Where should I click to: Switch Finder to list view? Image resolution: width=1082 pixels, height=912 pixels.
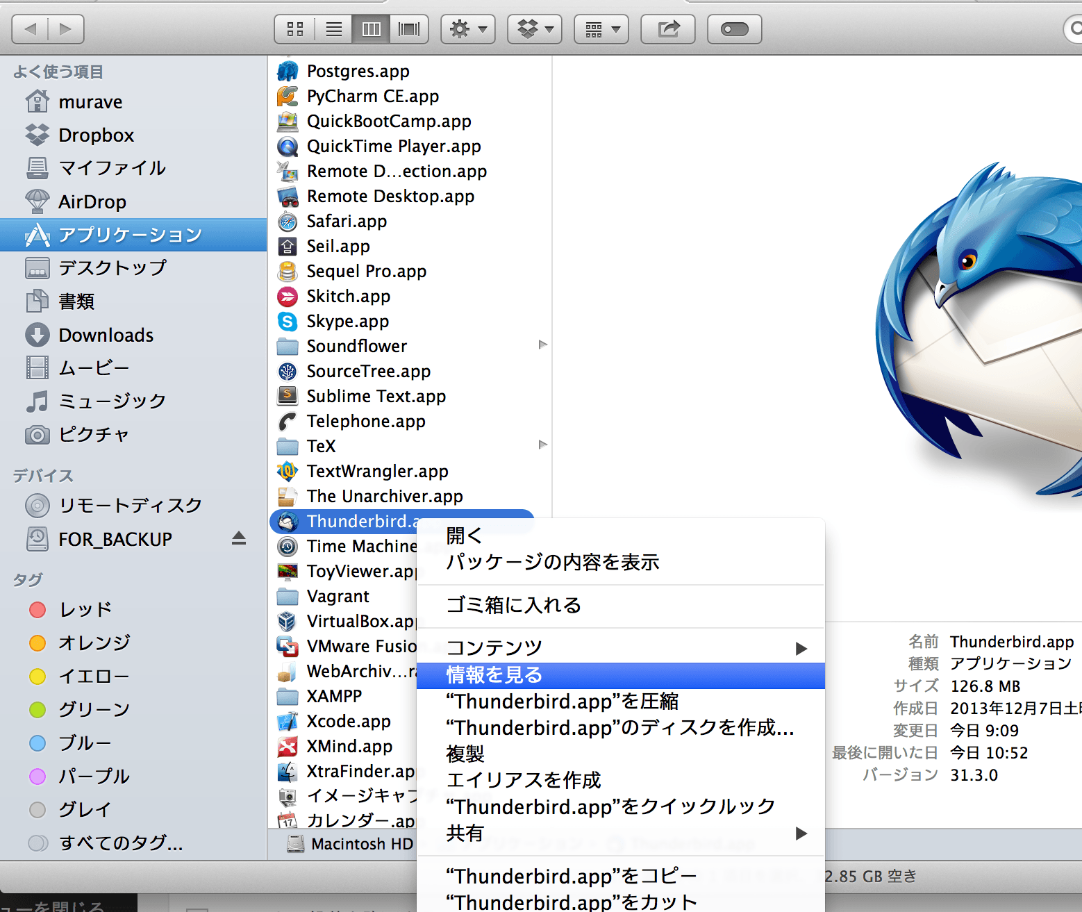point(333,29)
